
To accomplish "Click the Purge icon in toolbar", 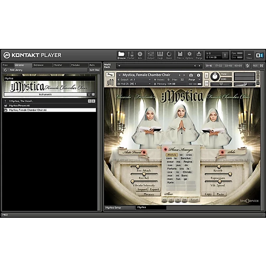I will point(199,55).
